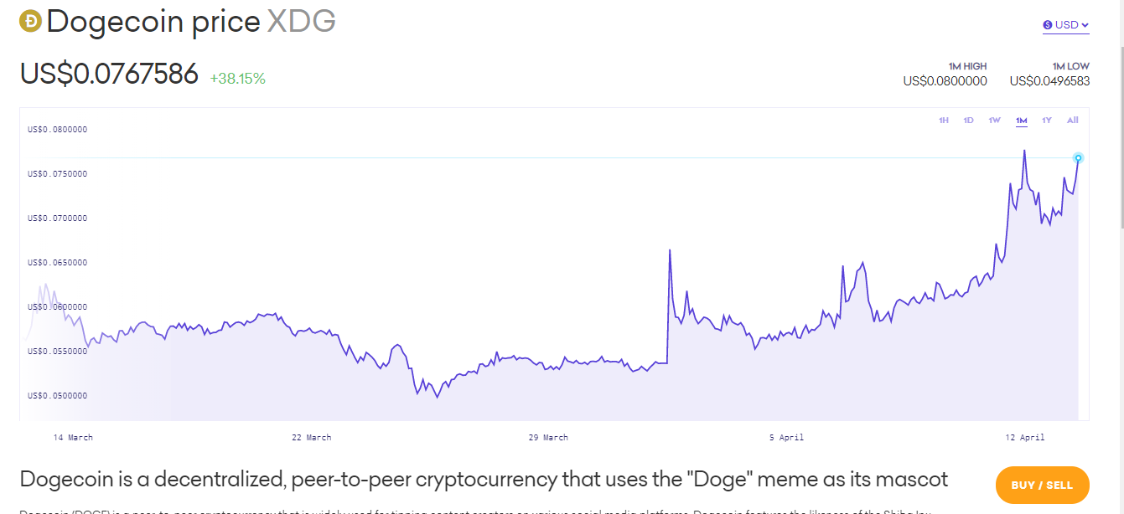The image size is (1124, 514).
Task: Select the 1D chart range
Action: pyautogui.click(x=968, y=121)
